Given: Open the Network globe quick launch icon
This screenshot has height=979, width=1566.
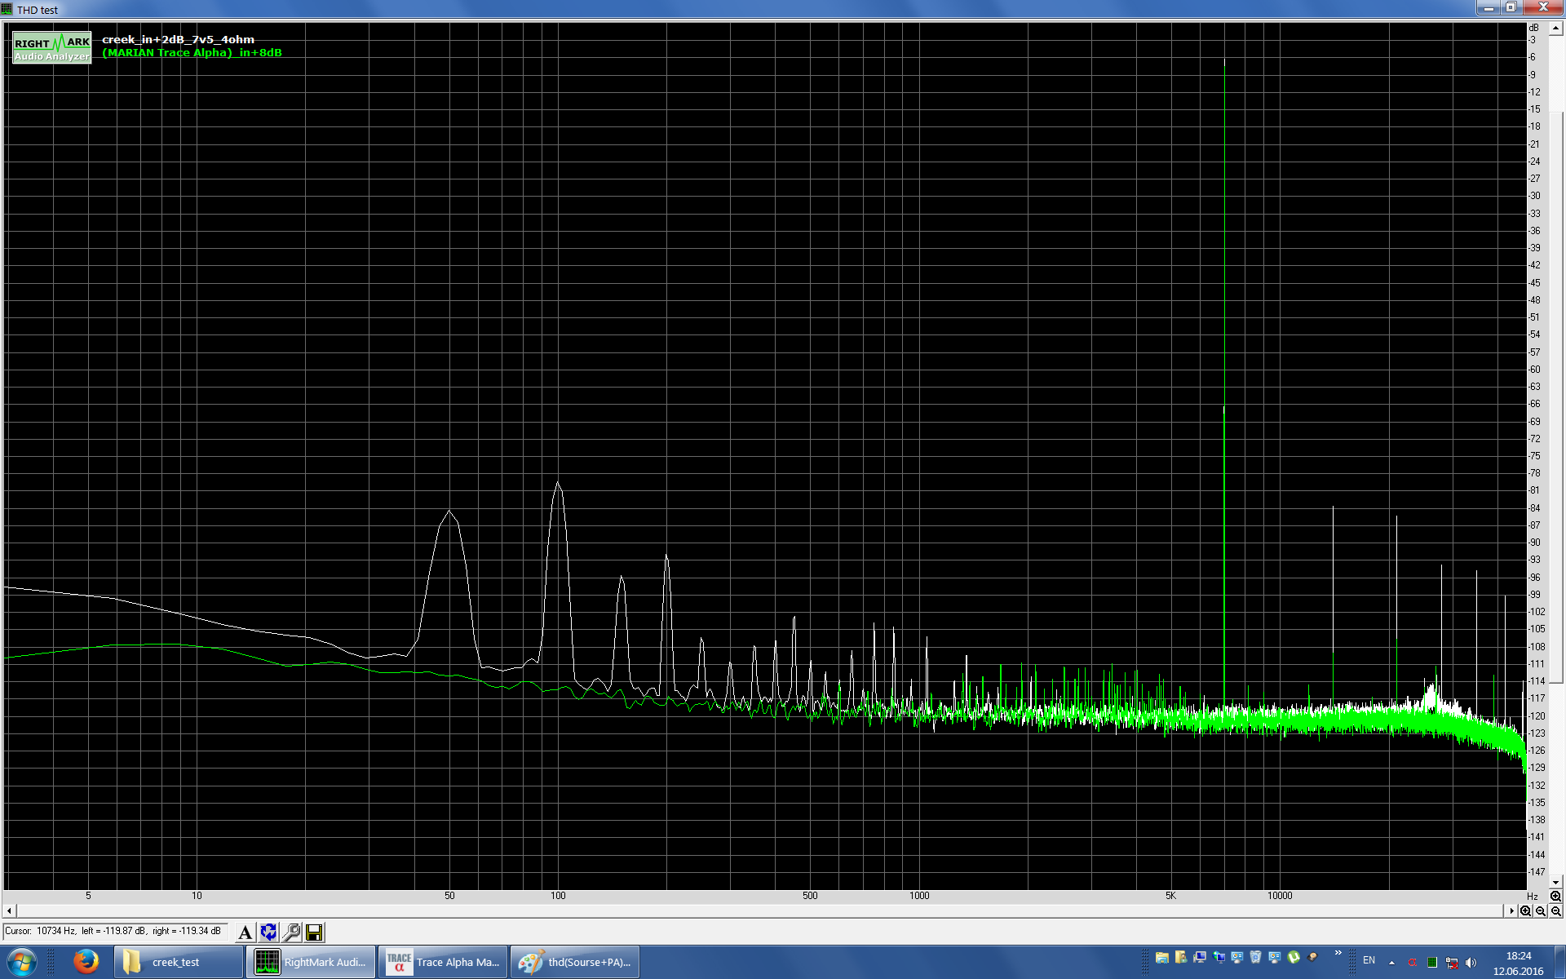Looking at the screenshot, I should tap(1219, 958).
